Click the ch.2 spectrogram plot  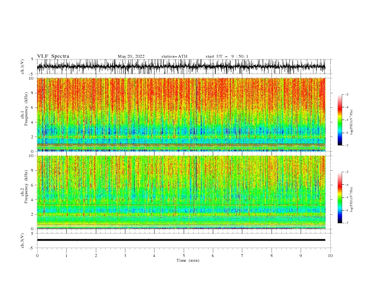pos(181,192)
